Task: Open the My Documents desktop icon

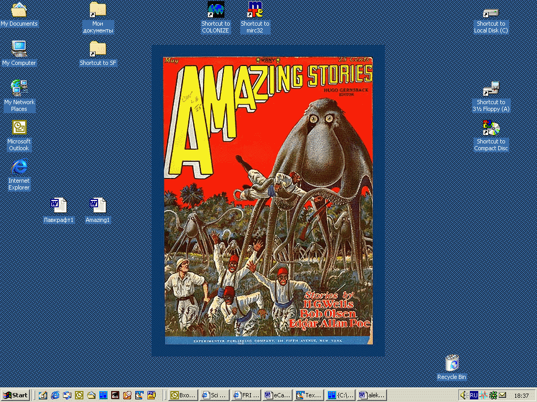Action: (x=19, y=14)
